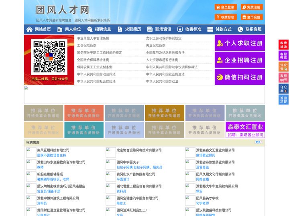The height and width of the screenshot is (216, 289).
Task: Click the 金币充值 button
Action: point(252,17)
